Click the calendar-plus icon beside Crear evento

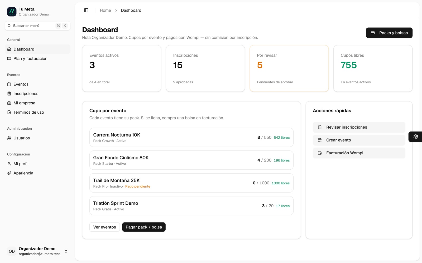tap(320, 140)
